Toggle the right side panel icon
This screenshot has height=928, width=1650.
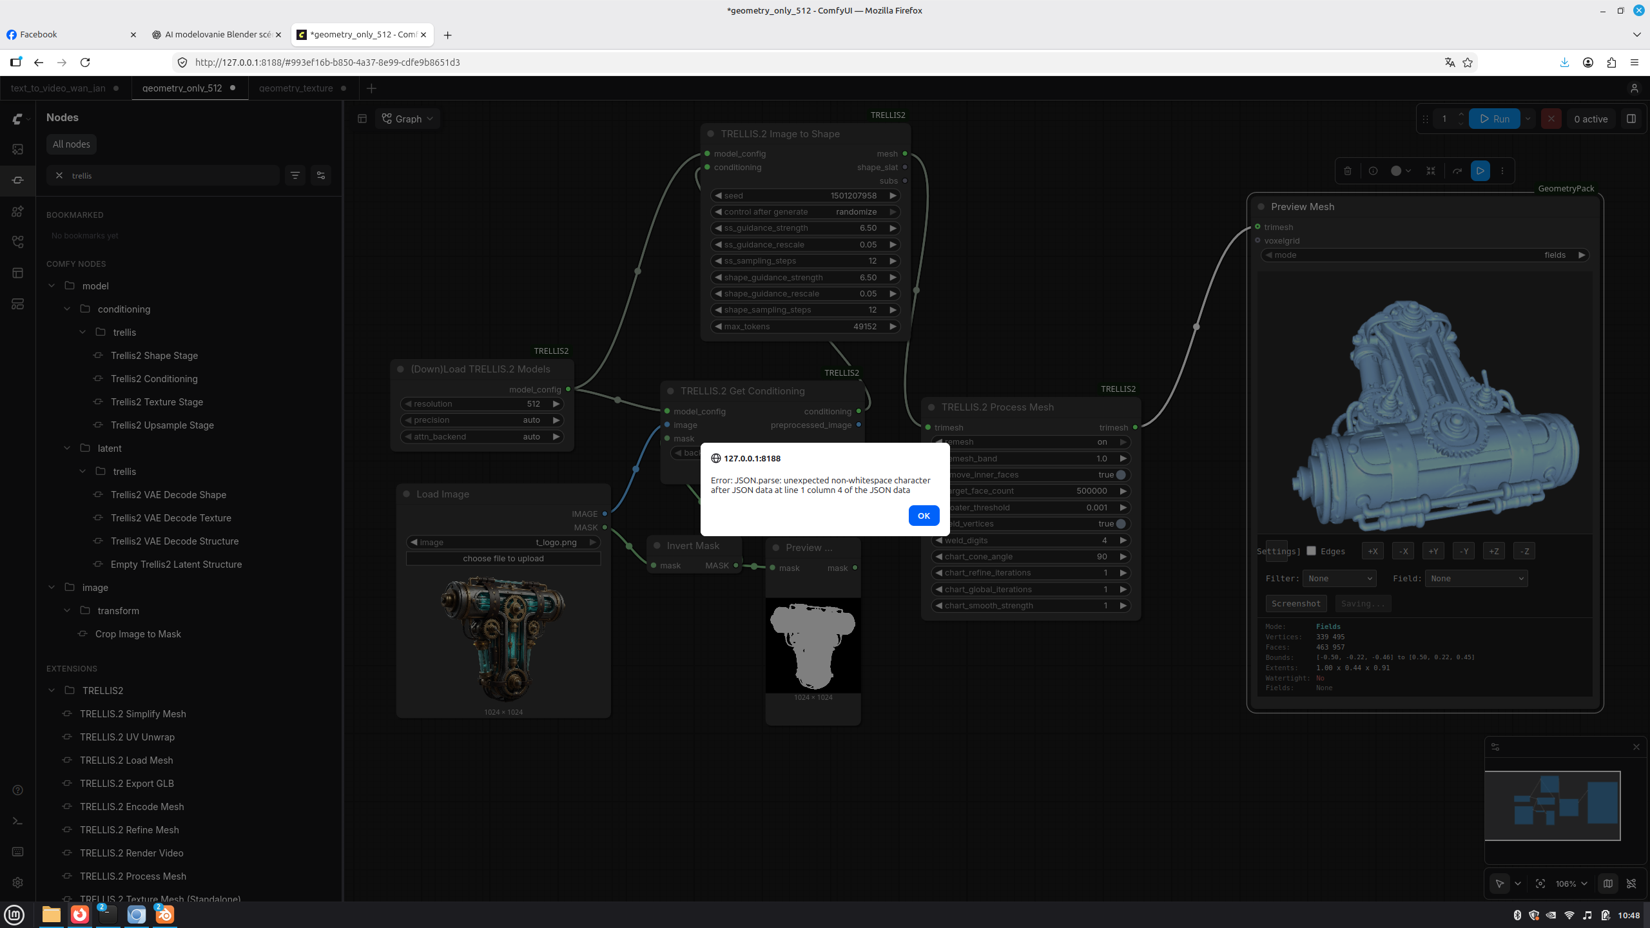coord(1631,119)
